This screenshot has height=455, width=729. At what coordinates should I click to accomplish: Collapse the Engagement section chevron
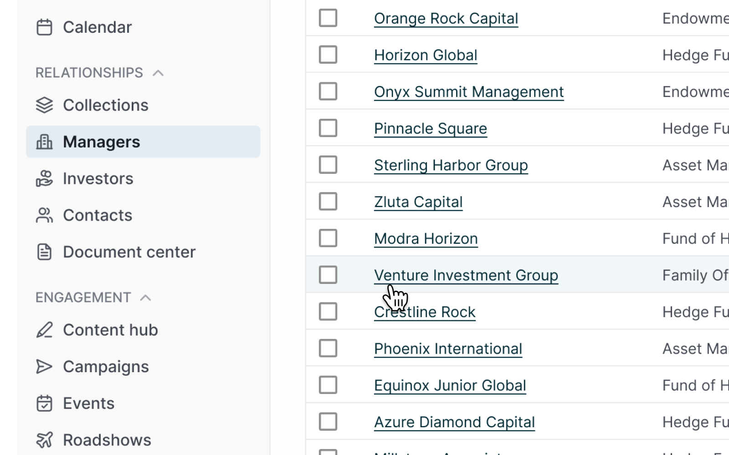[x=145, y=298]
